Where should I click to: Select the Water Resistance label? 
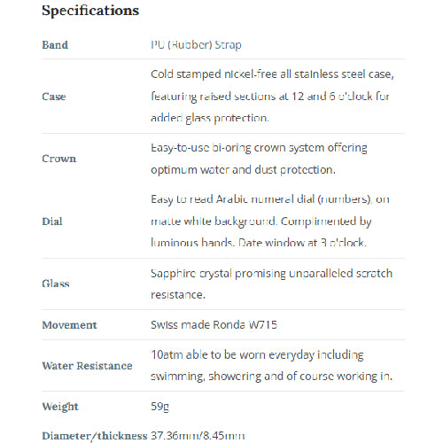(x=87, y=366)
